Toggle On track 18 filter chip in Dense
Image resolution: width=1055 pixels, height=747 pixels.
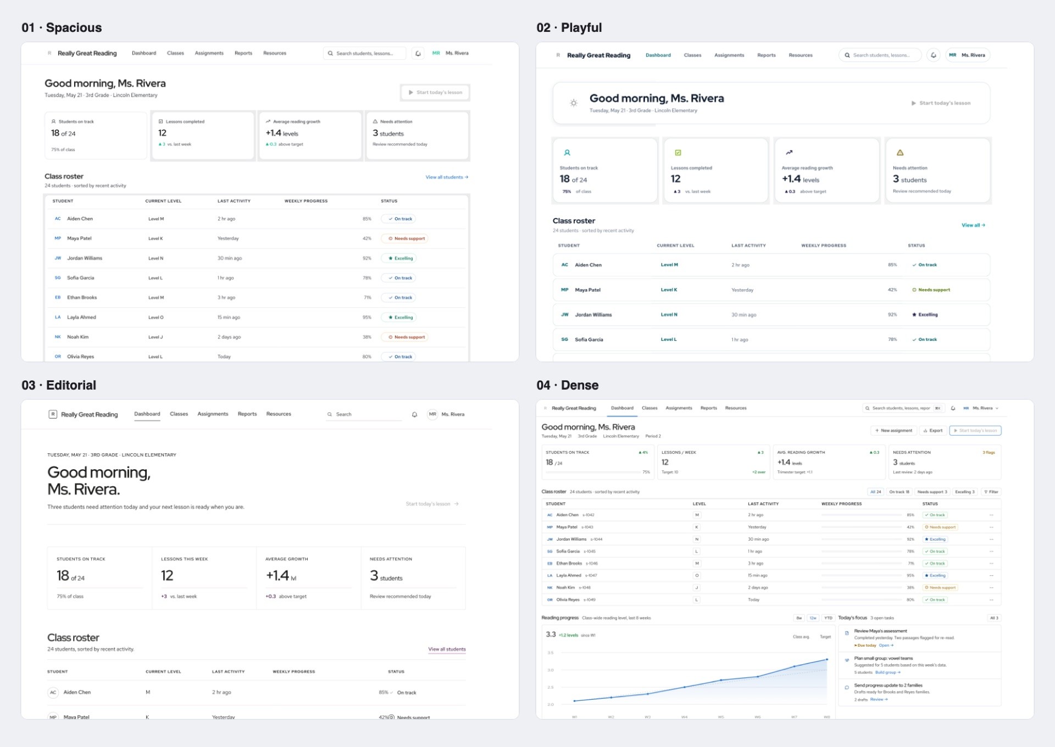point(899,492)
